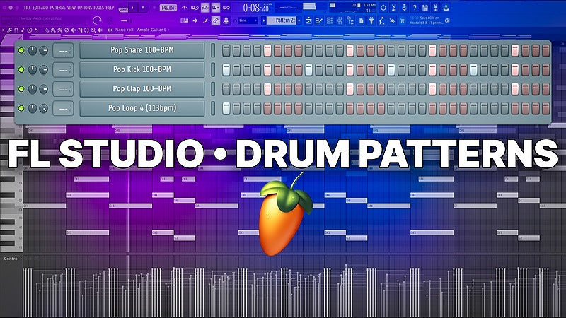Disable the Pop Loop 4 channel LED
The image size is (566, 318).
click(x=21, y=108)
